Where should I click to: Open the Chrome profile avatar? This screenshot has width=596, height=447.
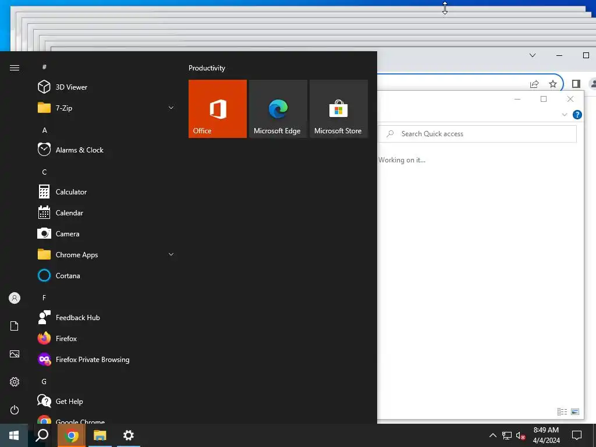click(592, 84)
